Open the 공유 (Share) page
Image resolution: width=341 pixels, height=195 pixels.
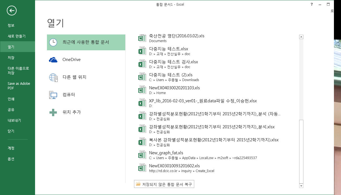pos(18,110)
